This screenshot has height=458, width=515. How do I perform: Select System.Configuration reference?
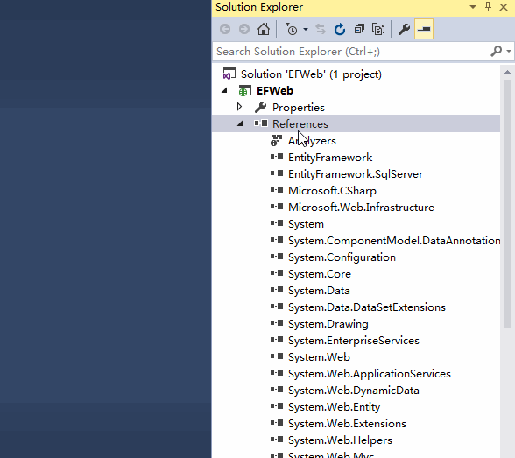coord(342,257)
